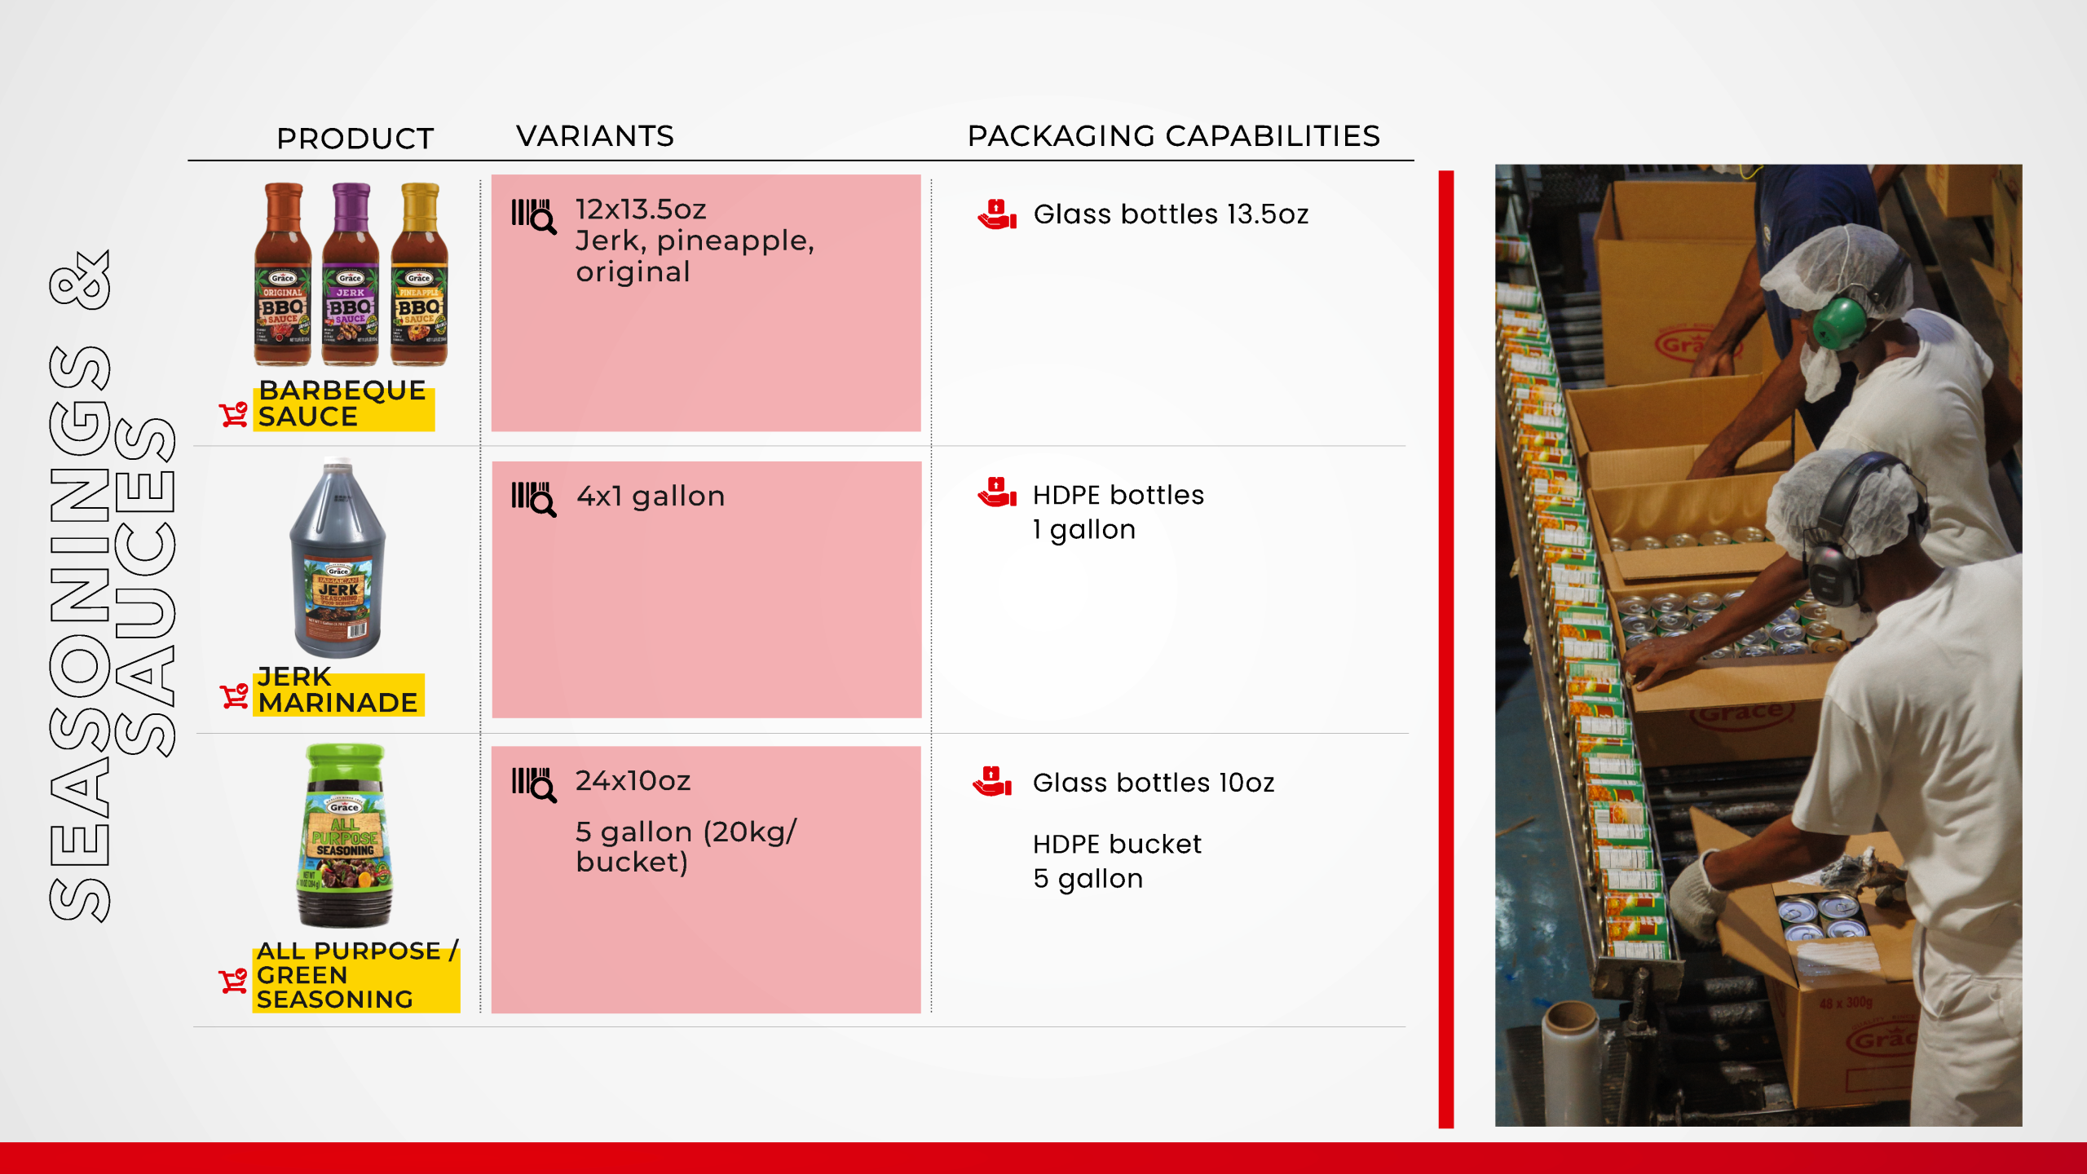Screen dimensions: 2087x1174
Task: Click the barcode scan icon beside 4x1 gallon
Action: point(533,498)
